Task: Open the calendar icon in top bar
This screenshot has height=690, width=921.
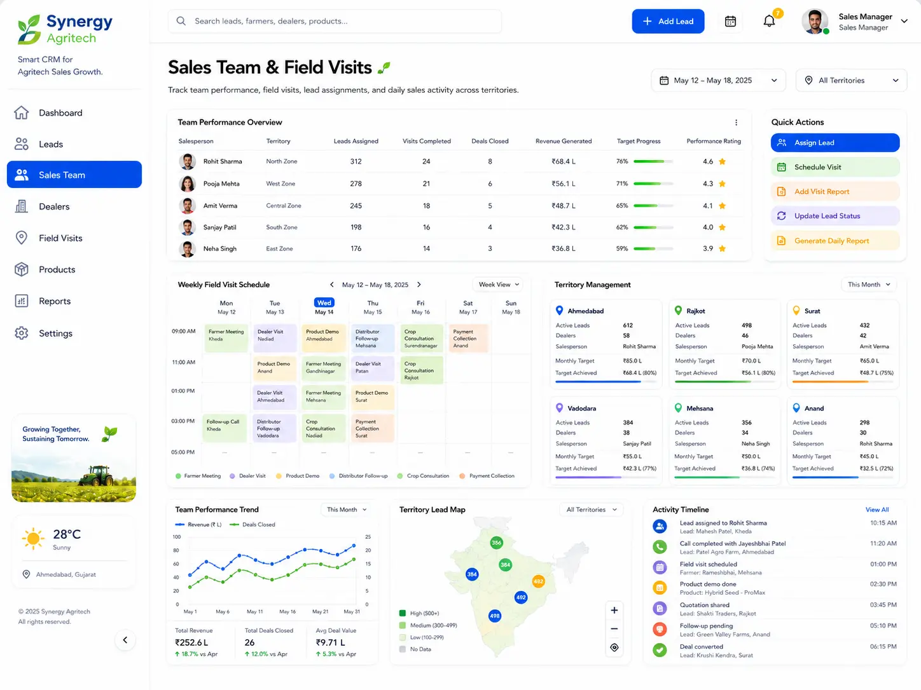Action: (730, 22)
